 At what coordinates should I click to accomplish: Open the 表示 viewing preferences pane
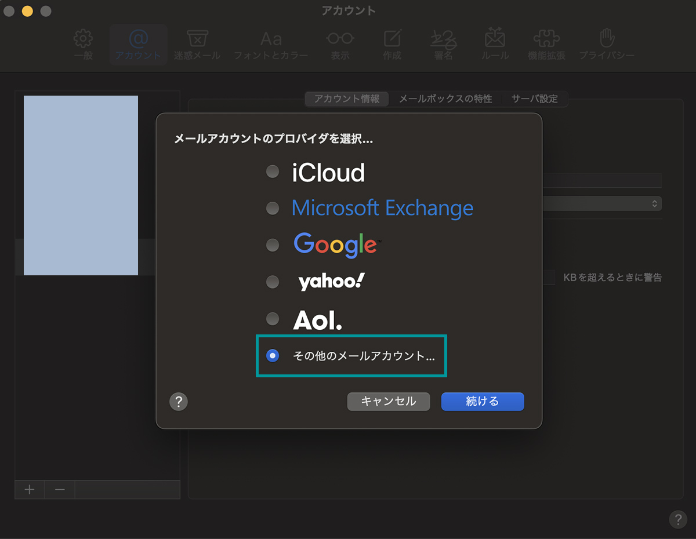click(x=340, y=45)
